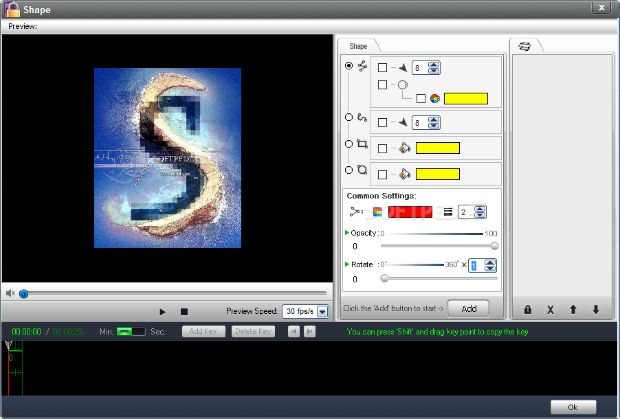Image resolution: width=620 pixels, height=419 pixels.
Task: Open the rectangle yellow fill swatch
Action: point(438,148)
